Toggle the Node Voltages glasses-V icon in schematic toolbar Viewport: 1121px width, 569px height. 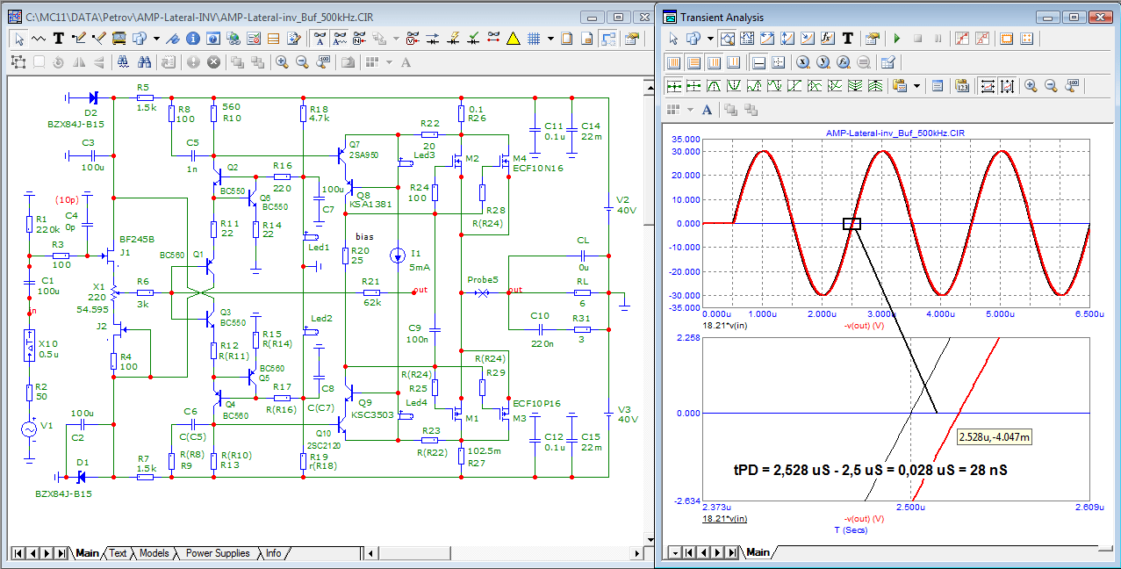(x=413, y=39)
